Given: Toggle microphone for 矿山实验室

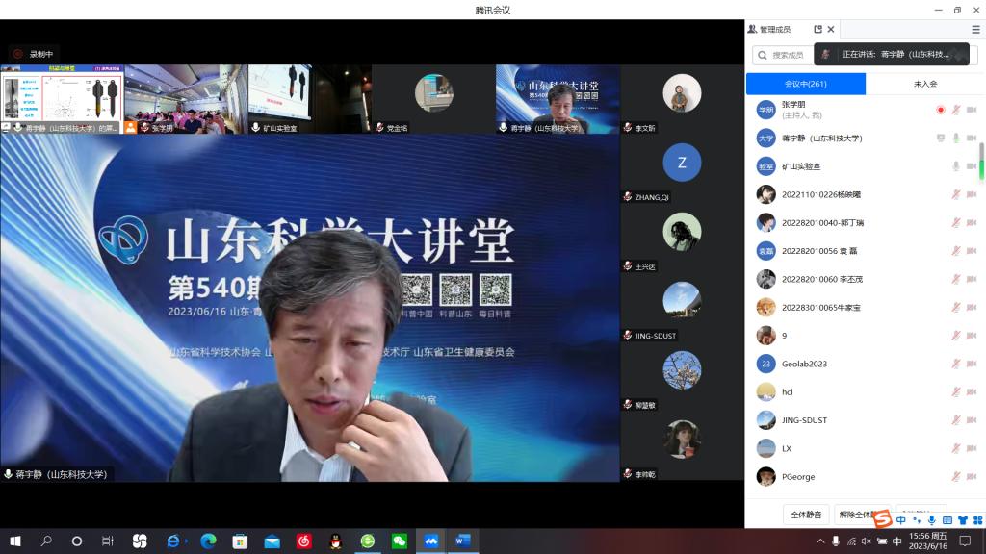Looking at the screenshot, I should coord(956,166).
